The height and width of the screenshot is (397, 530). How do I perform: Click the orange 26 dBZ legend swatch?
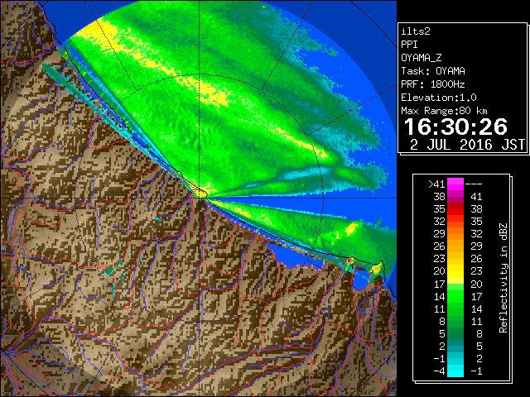pyautogui.click(x=455, y=246)
